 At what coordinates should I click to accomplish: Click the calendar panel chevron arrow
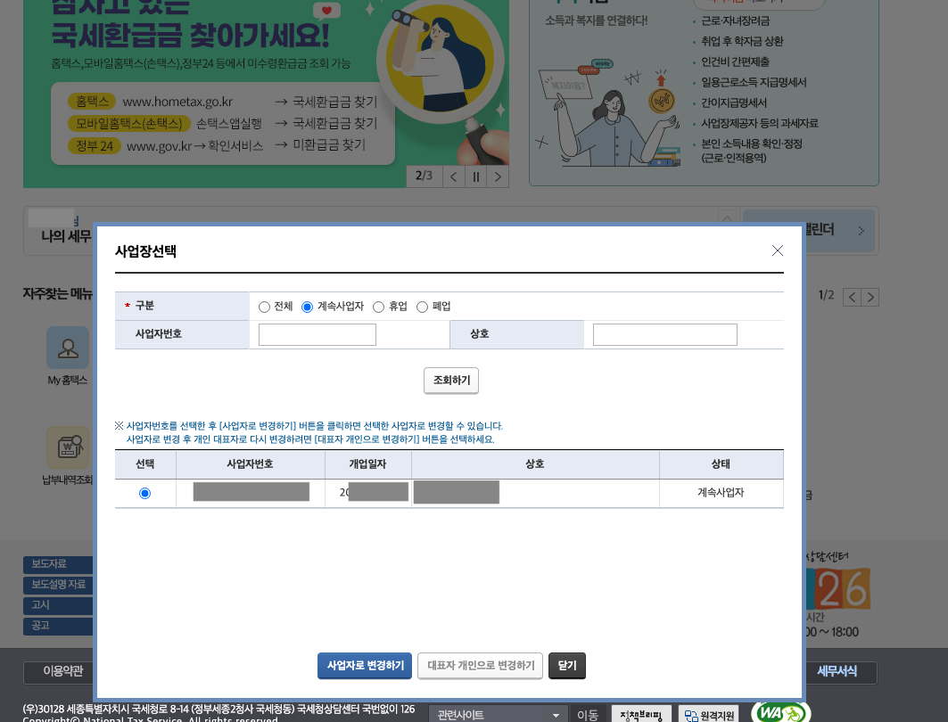pyautogui.click(x=861, y=231)
